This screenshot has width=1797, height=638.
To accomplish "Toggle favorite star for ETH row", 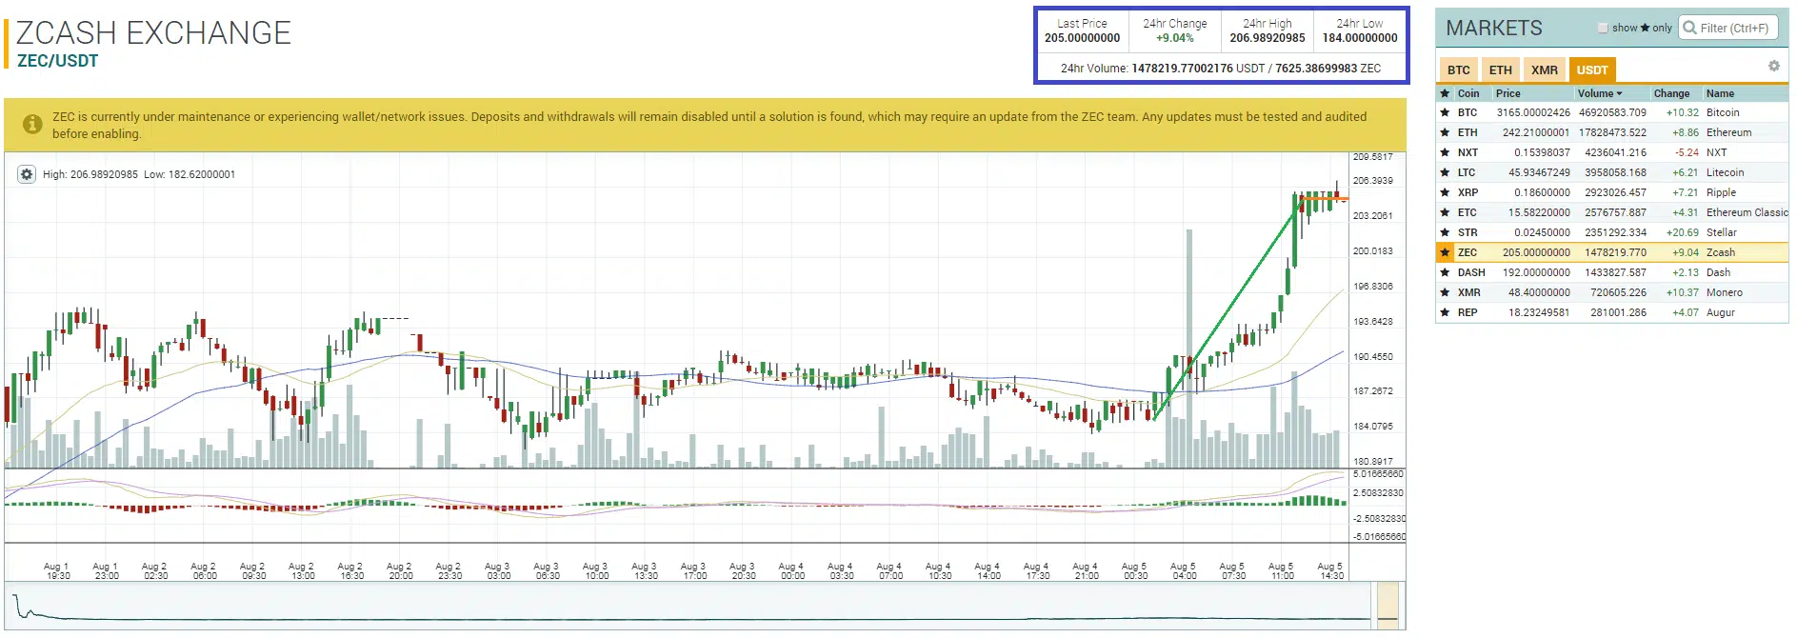I will (1445, 132).
